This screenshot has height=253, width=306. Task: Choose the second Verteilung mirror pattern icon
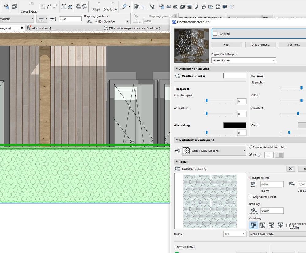click(x=263, y=225)
